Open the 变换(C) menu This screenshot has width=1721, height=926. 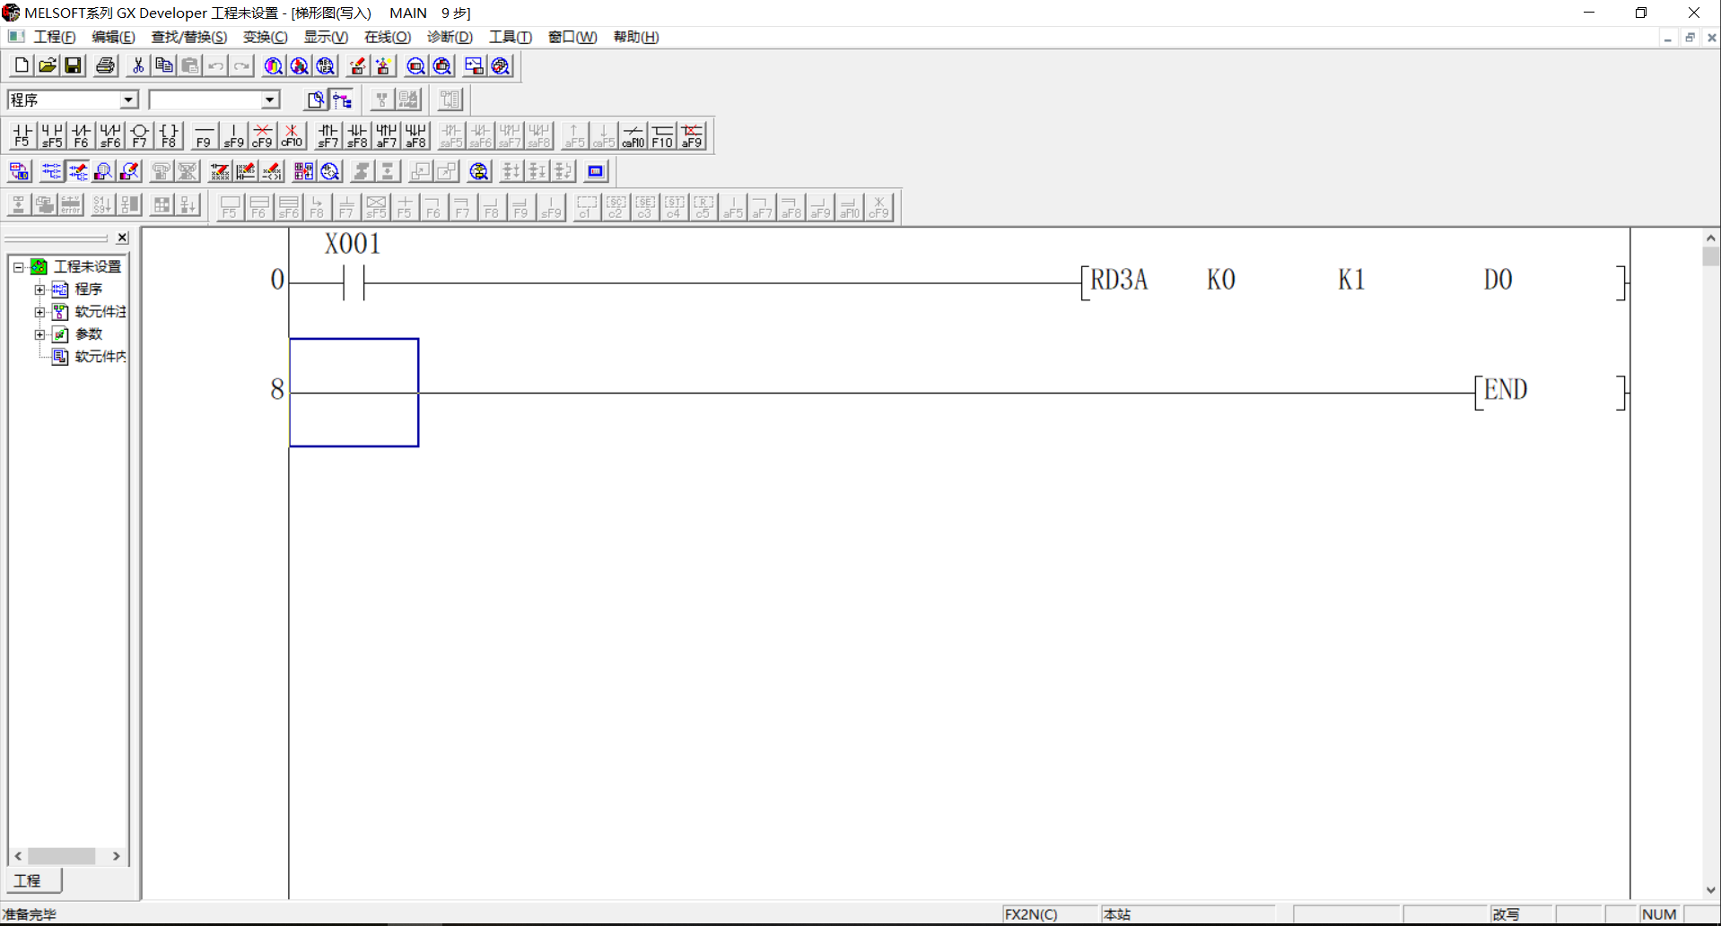[x=265, y=37]
